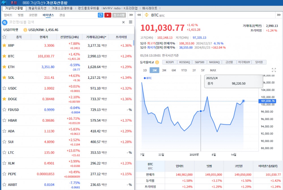Open the red YouTube play icon
Image resolution: width=283 pixels, height=190 pixels.
[x=108, y=15]
